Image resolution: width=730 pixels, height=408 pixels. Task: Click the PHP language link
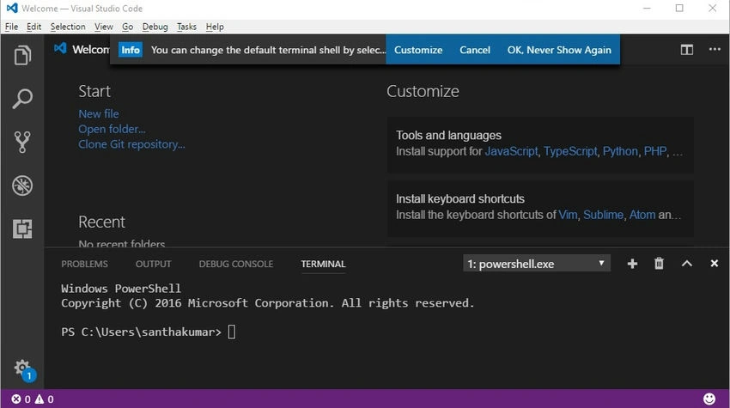pos(655,151)
